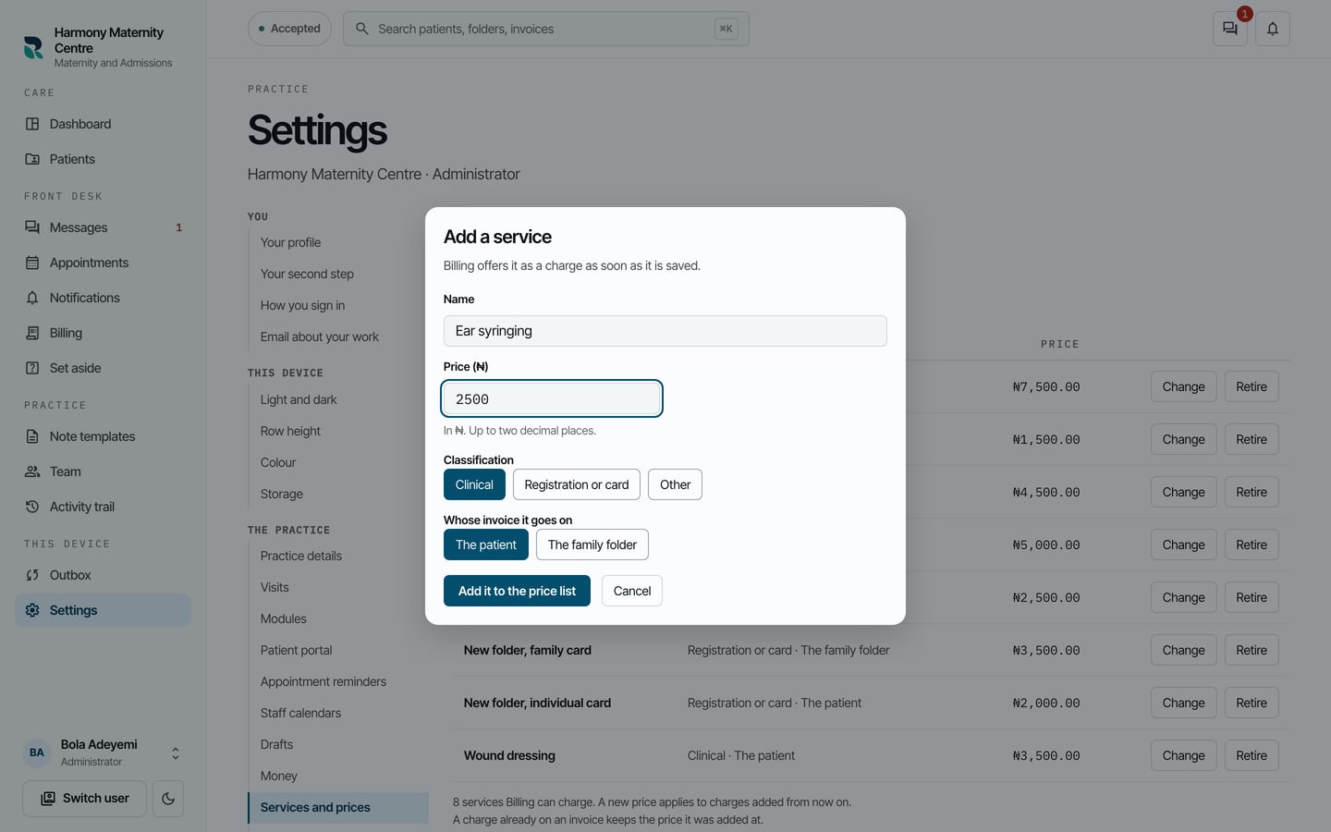
Task: Click the search patients, folders, invoices box
Action: point(545,29)
